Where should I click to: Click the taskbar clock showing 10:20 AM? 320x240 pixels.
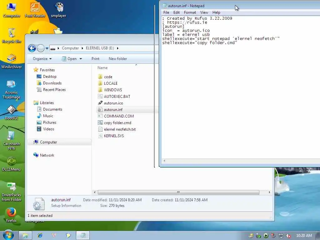304,236
